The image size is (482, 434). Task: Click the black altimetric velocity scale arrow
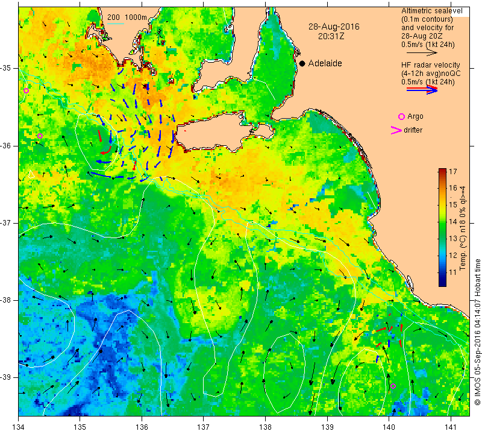[422, 53]
